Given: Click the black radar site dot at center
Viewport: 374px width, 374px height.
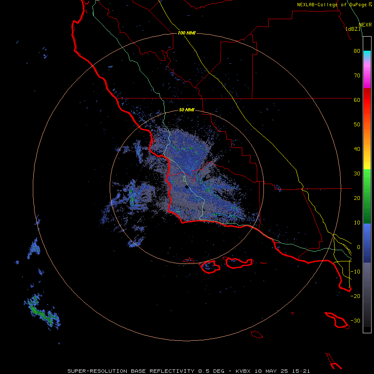Looking at the screenshot, I should pyautogui.click(x=187, y=187).
